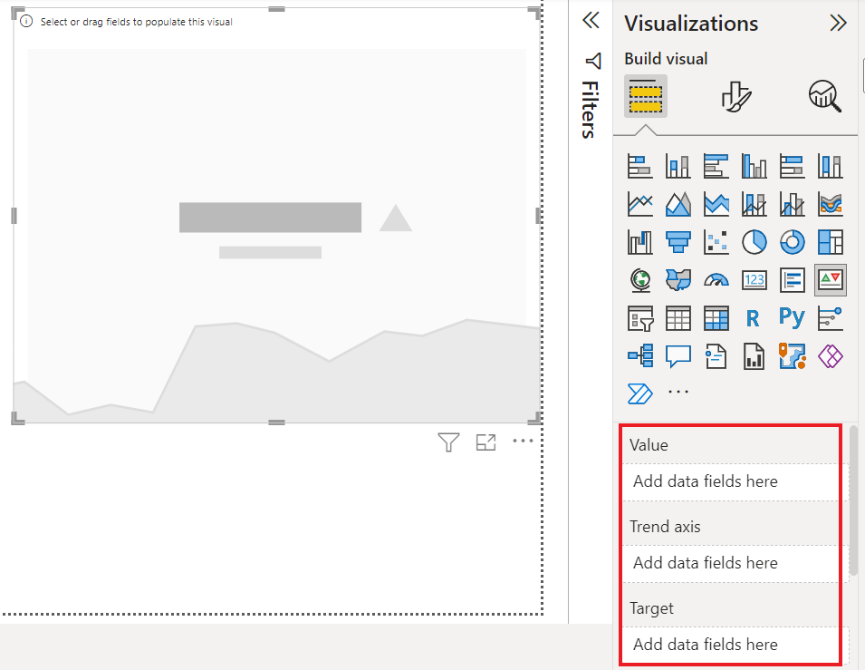
Task: Open Focus mode for the visual
Action: tap(485, 442)
